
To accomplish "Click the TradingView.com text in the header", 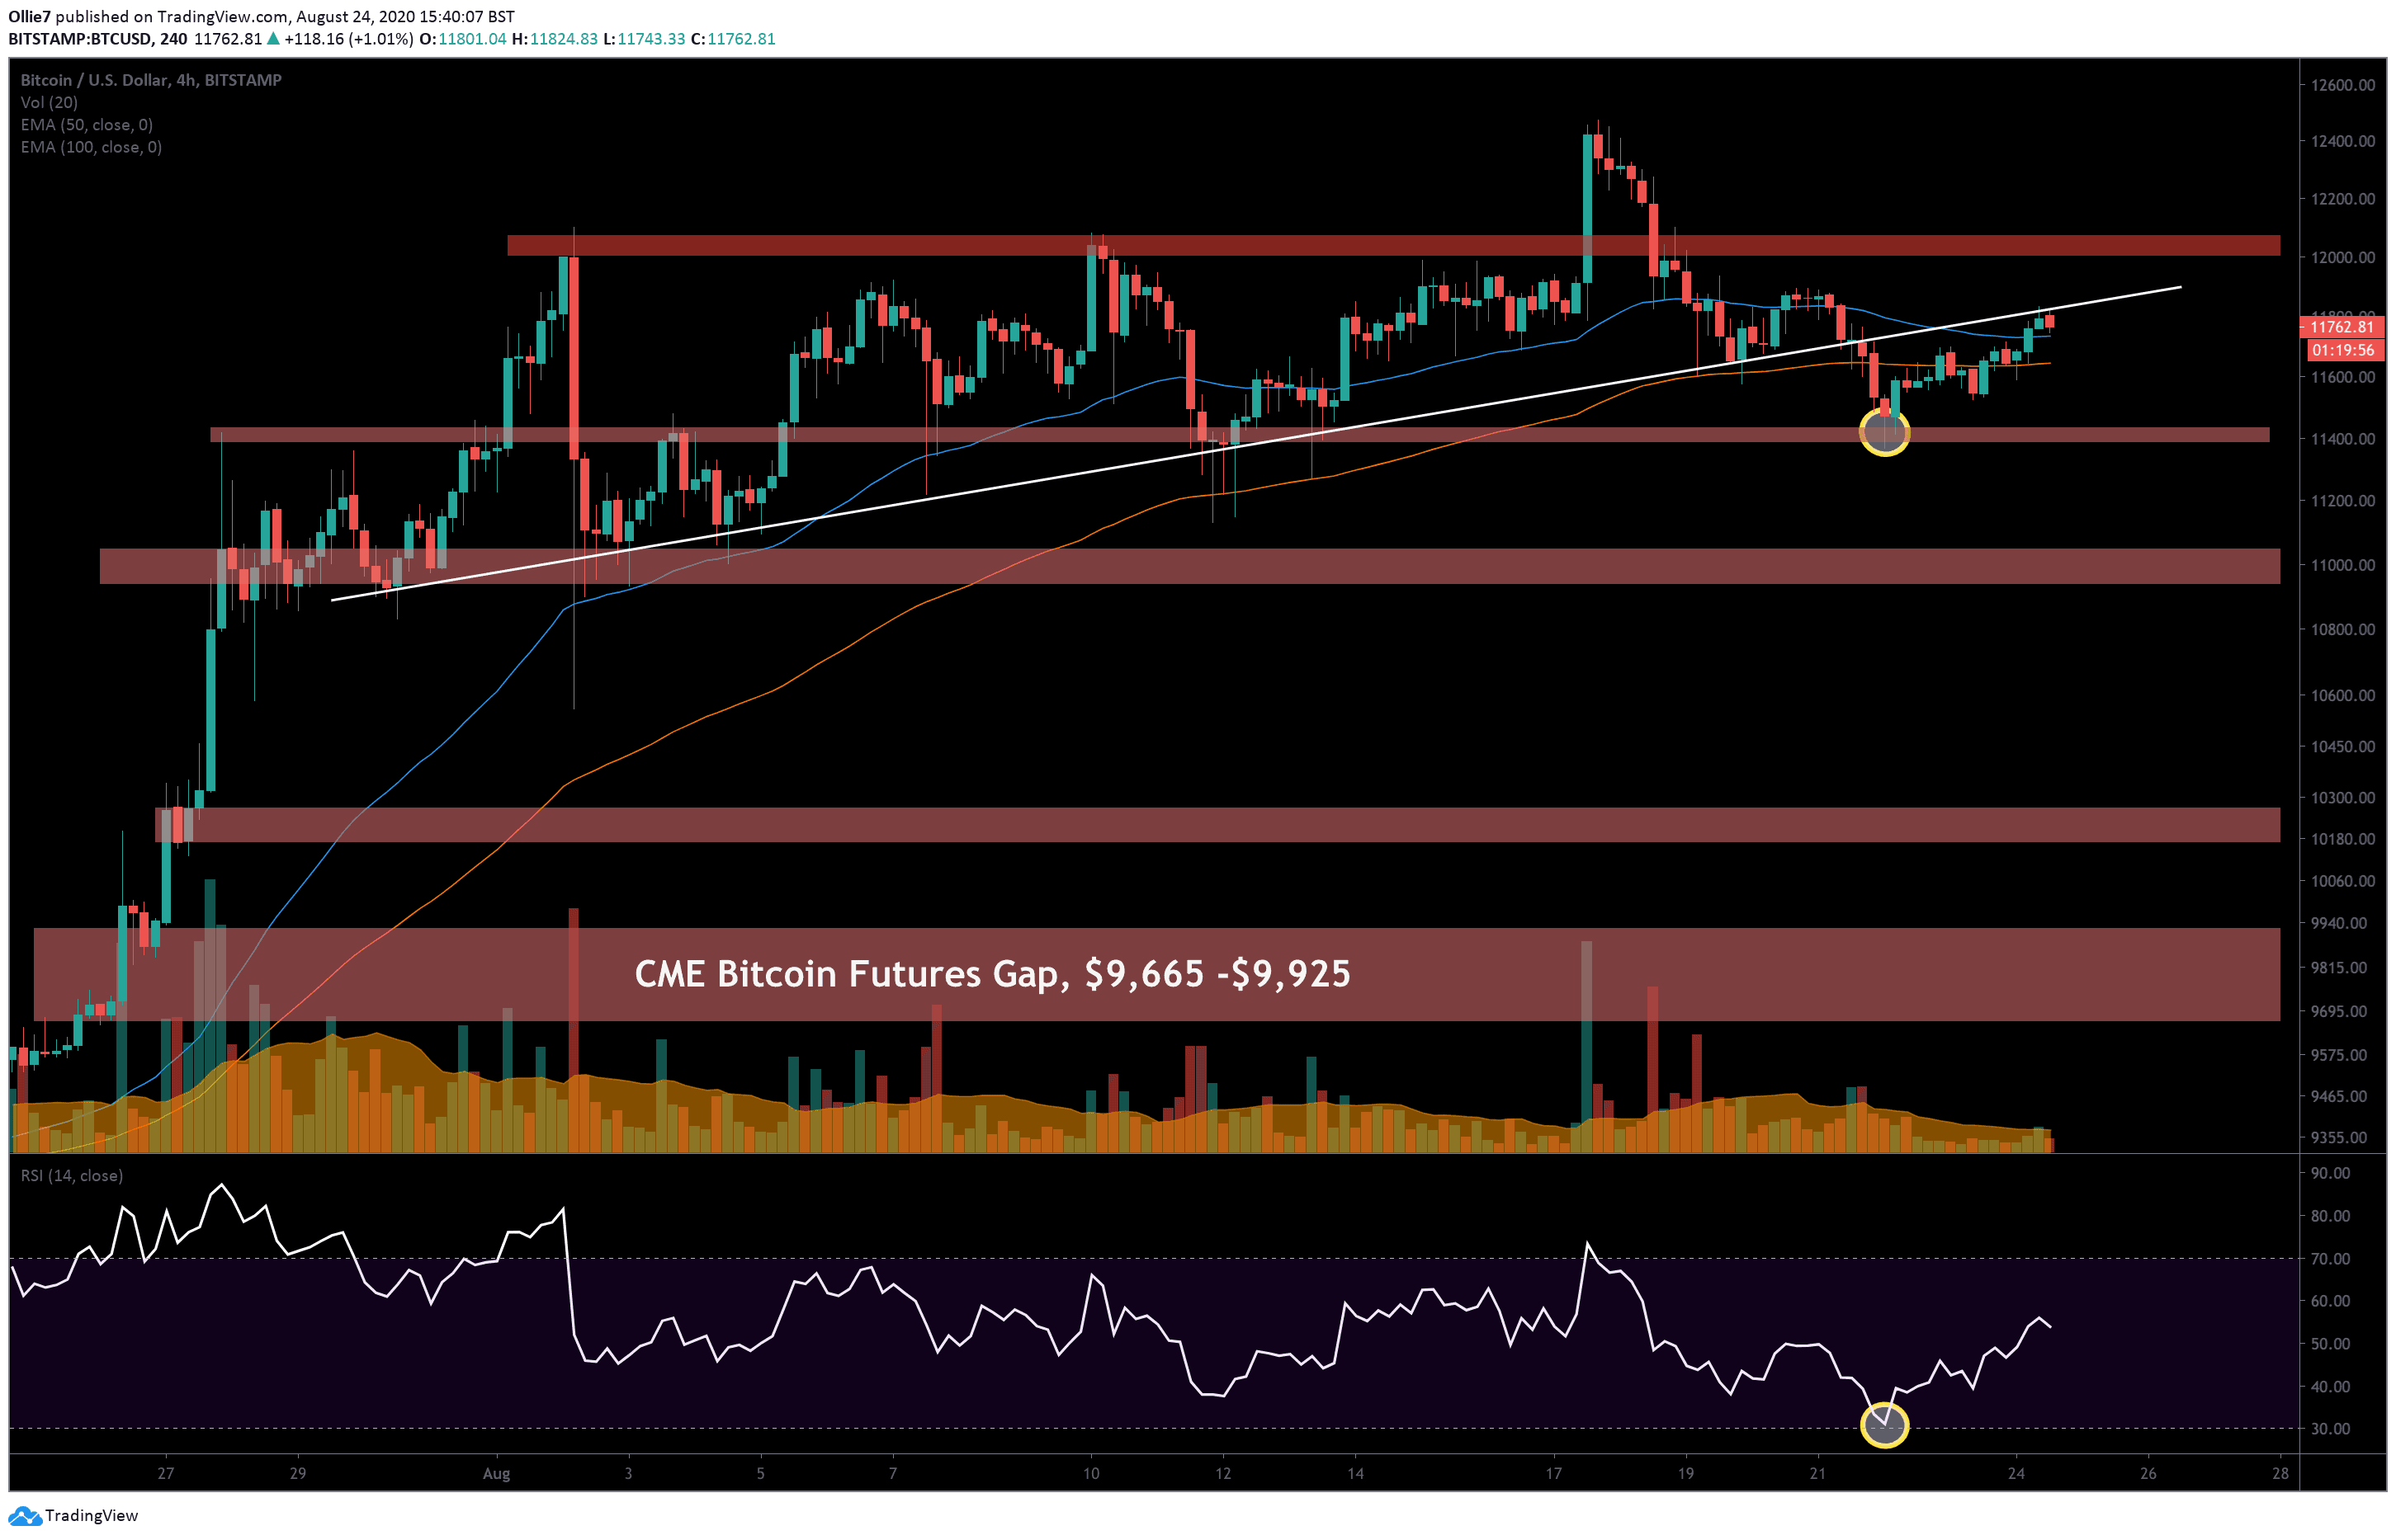I will click(x=222, y=17).
